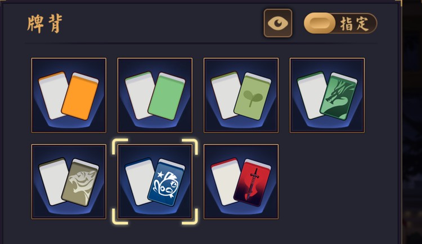Switch the 指定 toggle

click(340, 23)
